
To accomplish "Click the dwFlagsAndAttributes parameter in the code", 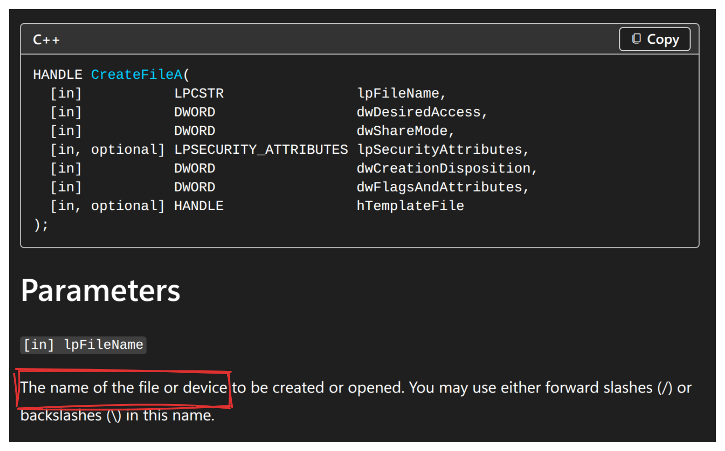I will click(x=440, y=187).
